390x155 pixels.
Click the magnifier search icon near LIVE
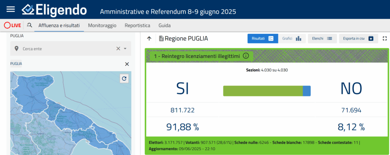click(x=30, y=26)
